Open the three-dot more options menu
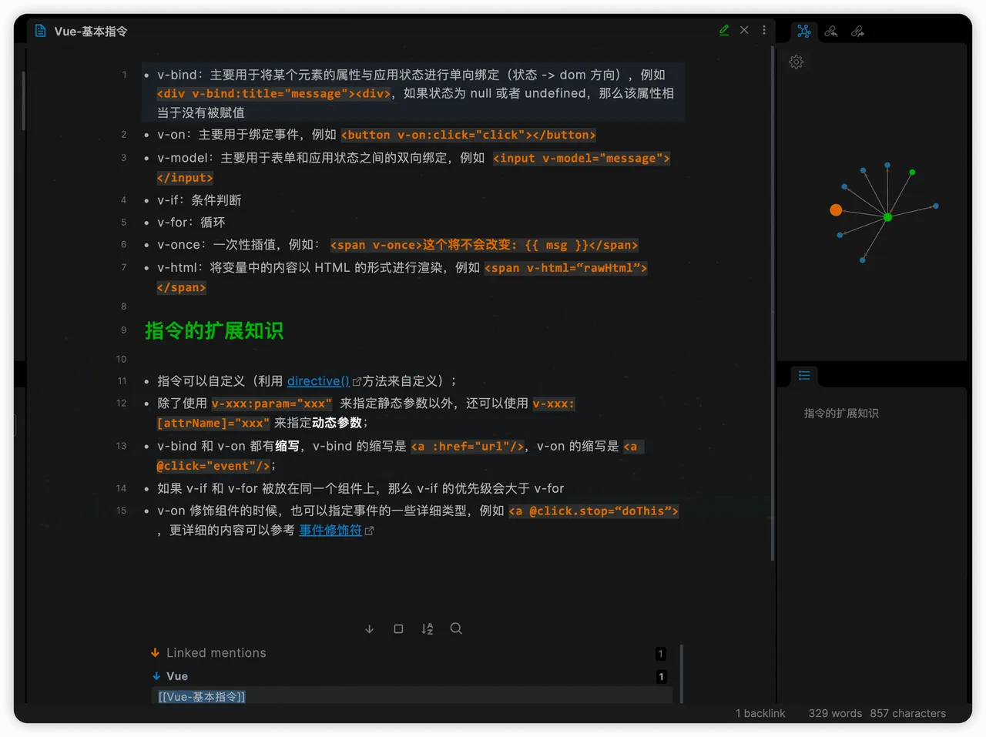This screenshot has height=737, width=986. [764, 30]
